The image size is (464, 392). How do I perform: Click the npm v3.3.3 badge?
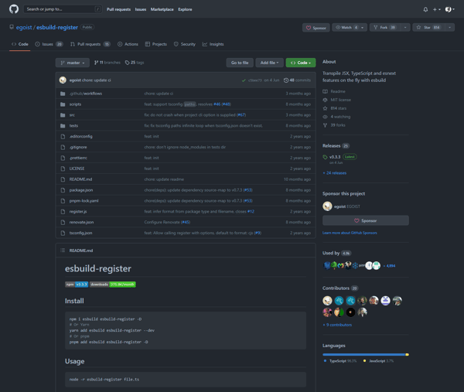click(77, 285)
